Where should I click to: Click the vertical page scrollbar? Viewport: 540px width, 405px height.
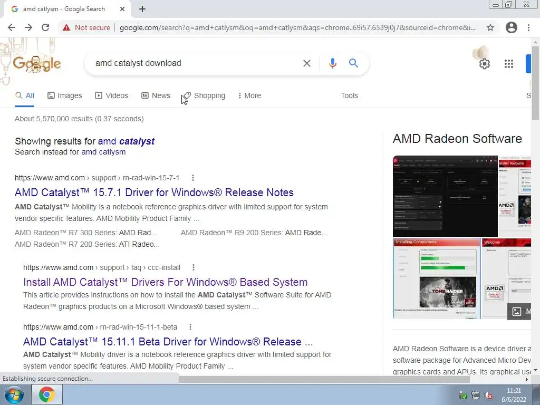(x=535, y=83)
